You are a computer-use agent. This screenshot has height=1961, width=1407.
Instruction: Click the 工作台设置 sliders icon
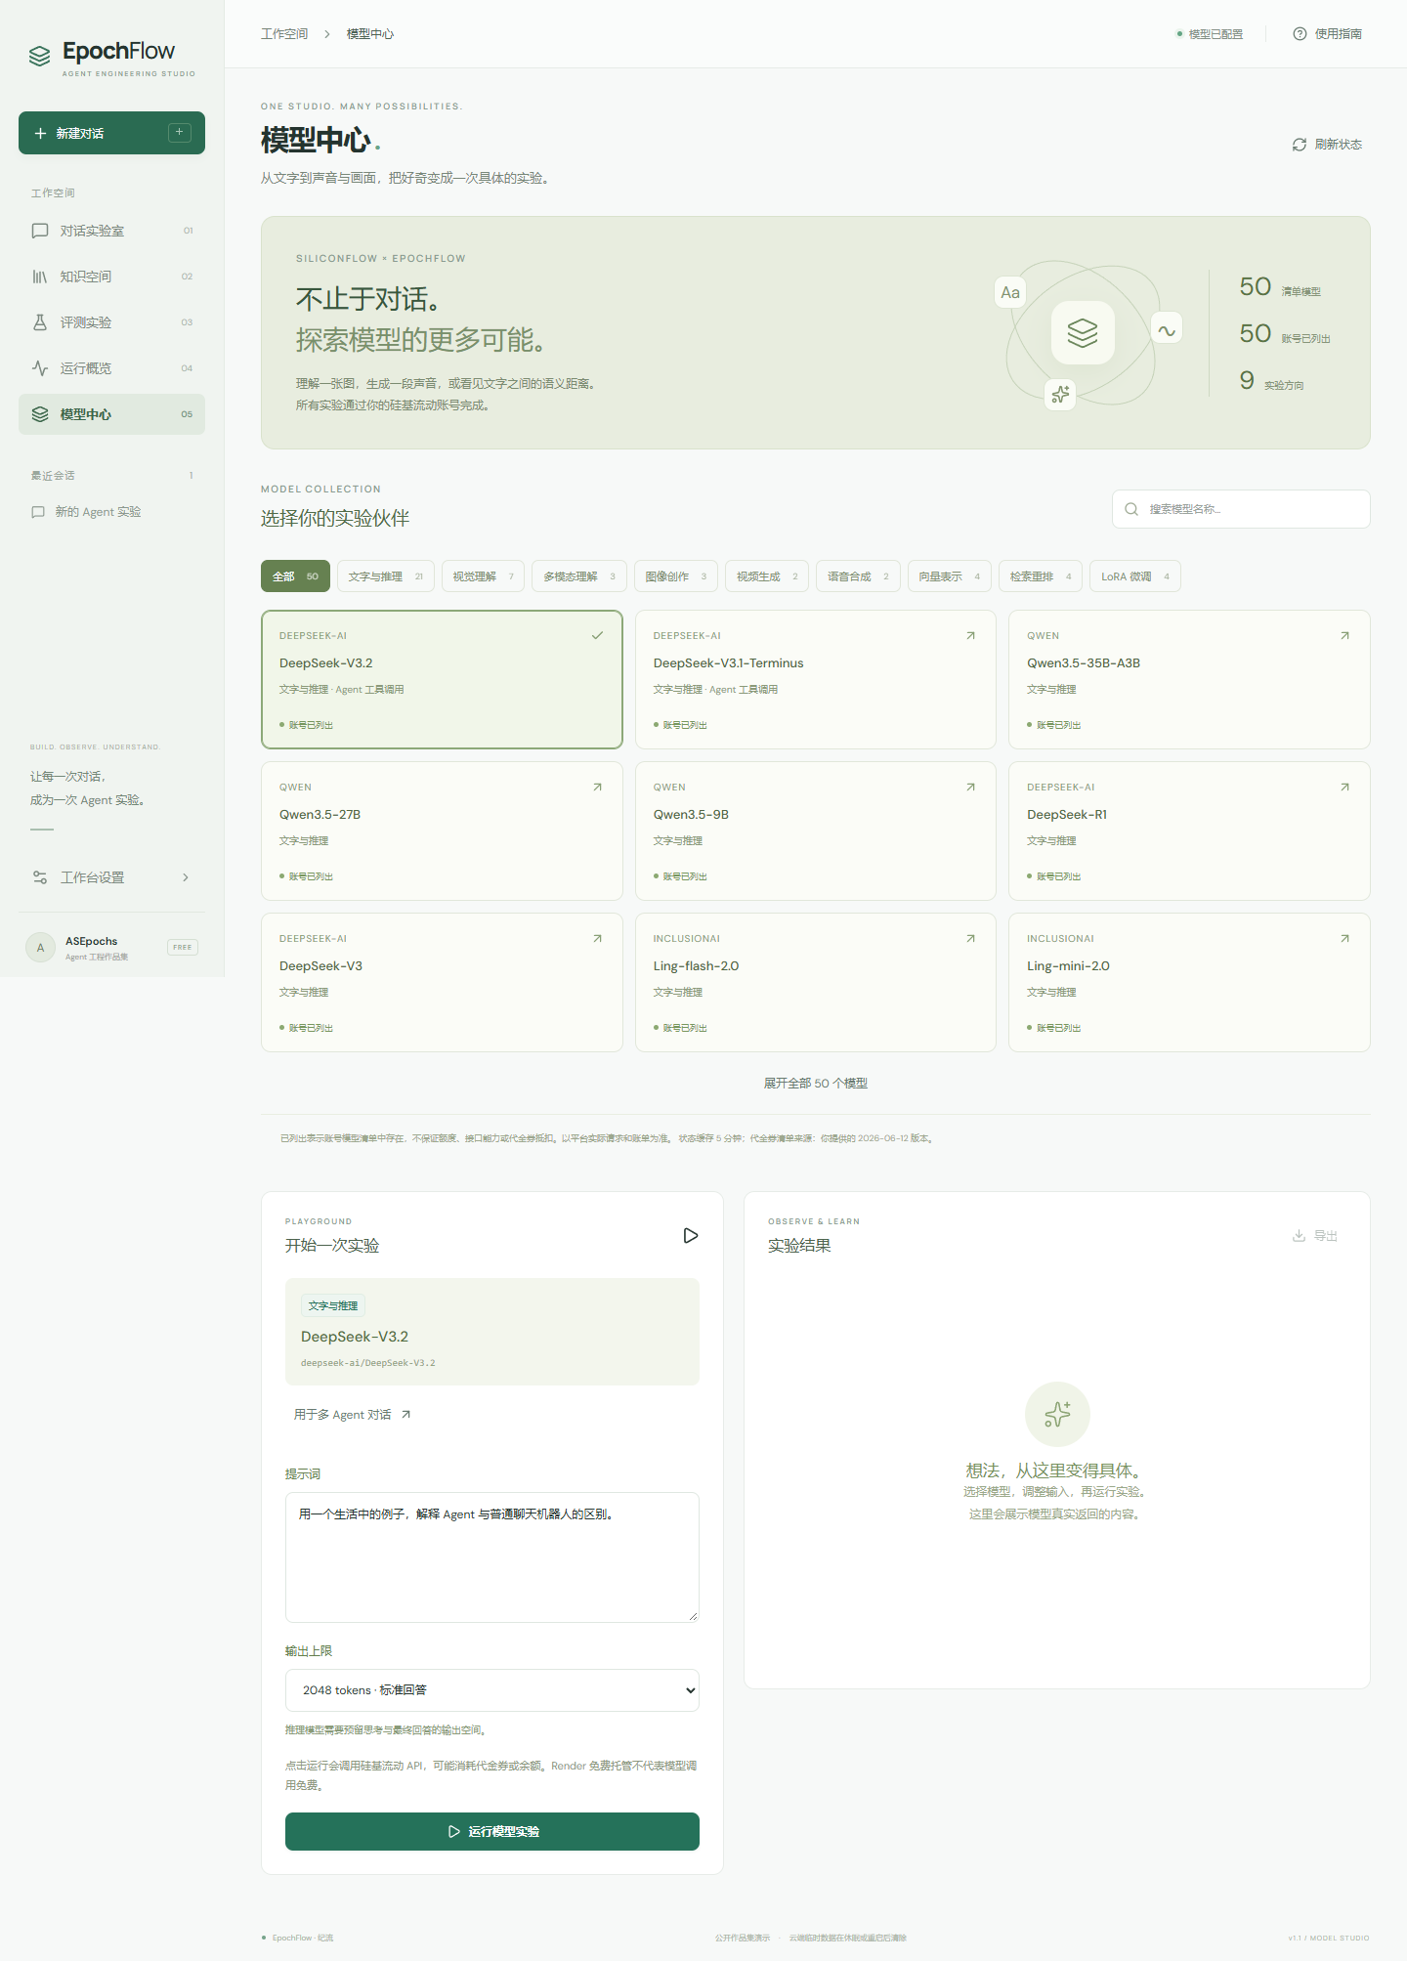coord(40,877)
